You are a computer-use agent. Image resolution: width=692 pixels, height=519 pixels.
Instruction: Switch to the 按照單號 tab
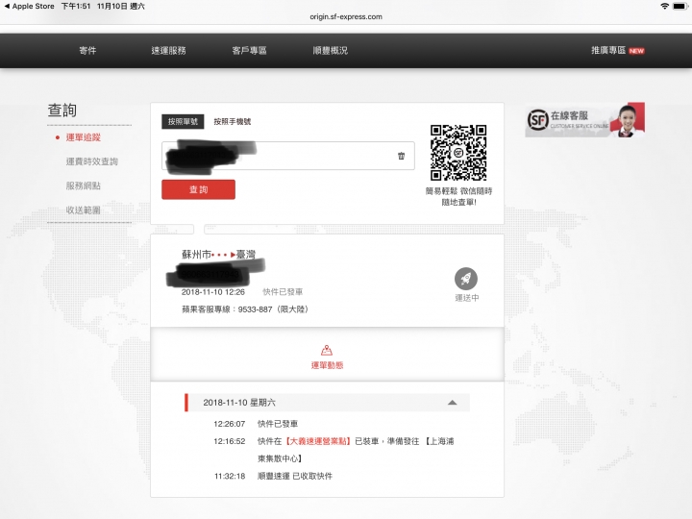coord(183,121)
